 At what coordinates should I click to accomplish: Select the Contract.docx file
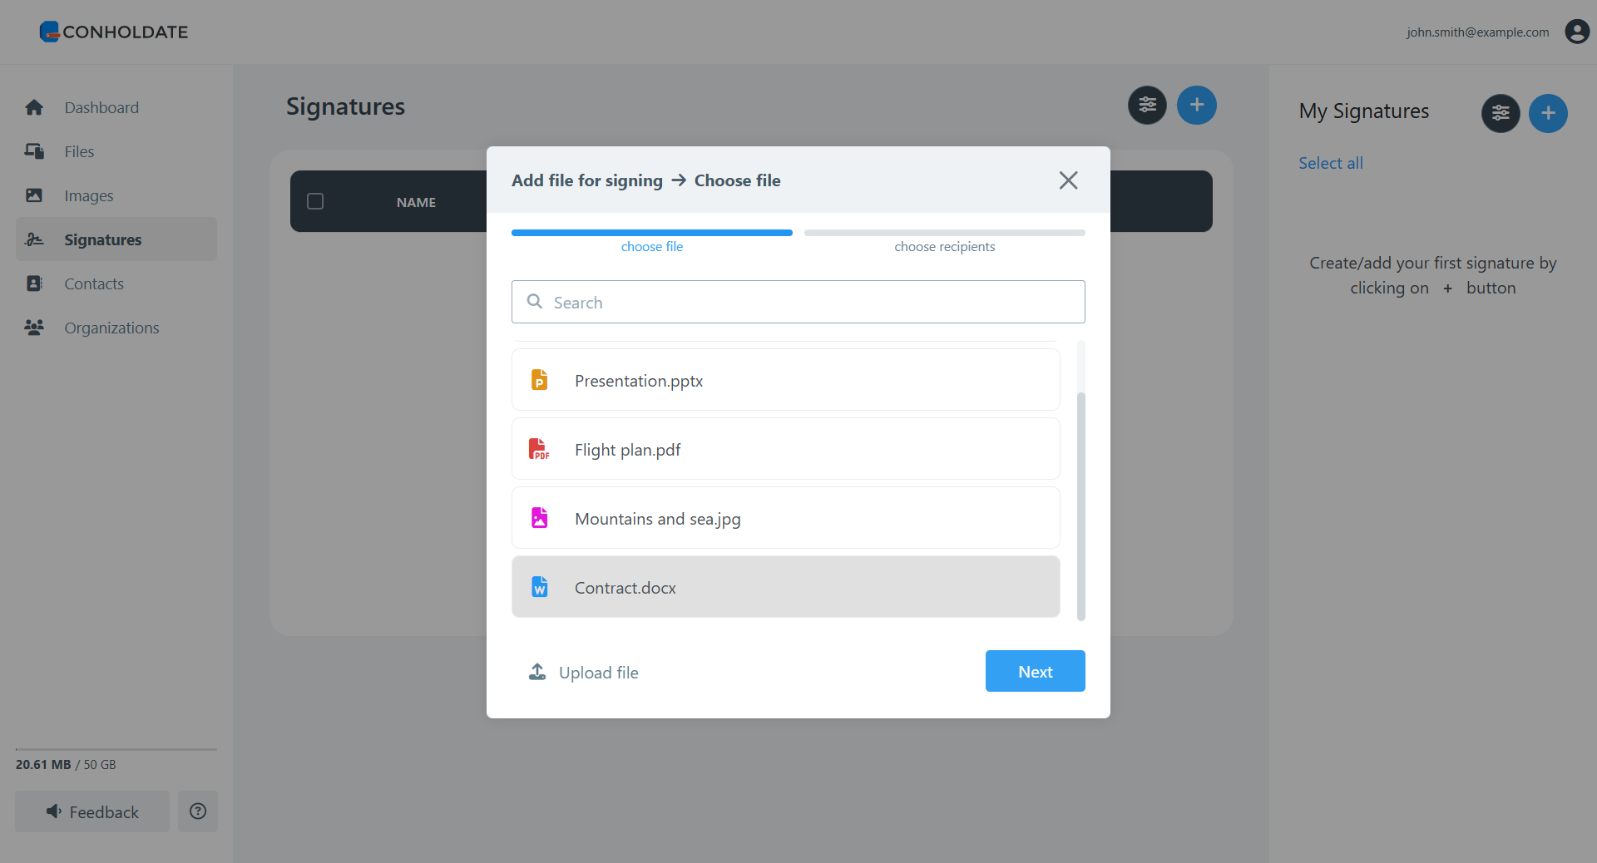(785, 587)
